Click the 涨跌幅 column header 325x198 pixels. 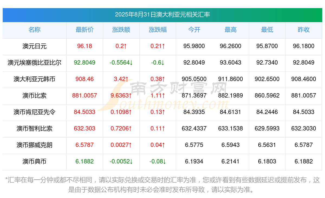click(158, 30)
